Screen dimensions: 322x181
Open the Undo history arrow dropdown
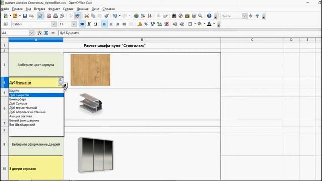click(120, 16)
